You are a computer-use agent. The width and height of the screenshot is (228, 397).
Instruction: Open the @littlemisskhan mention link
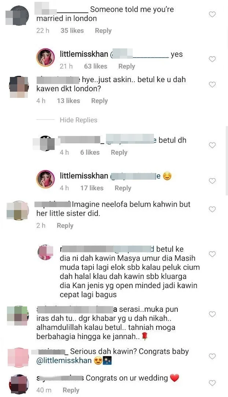pyautogui.click(x=64, y=361)
